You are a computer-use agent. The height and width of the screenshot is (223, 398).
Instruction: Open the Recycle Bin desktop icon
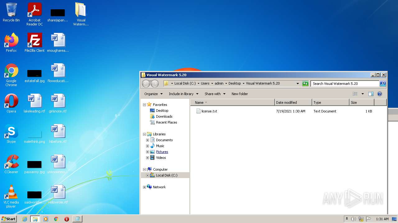point(11,12)
